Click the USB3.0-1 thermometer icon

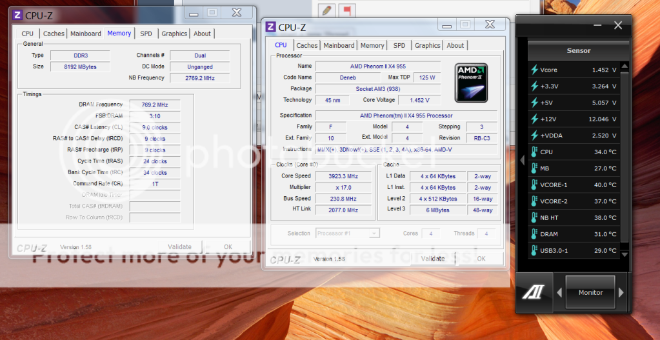click(x=535, y=250)
